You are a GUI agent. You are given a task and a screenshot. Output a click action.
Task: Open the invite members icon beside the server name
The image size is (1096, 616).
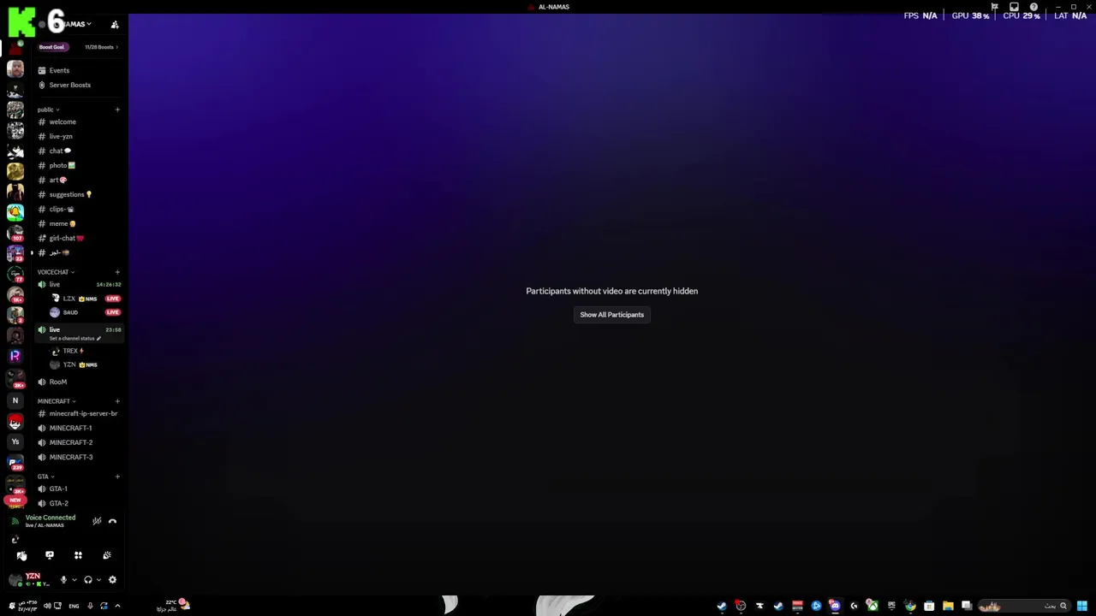(x=115, y=24)
